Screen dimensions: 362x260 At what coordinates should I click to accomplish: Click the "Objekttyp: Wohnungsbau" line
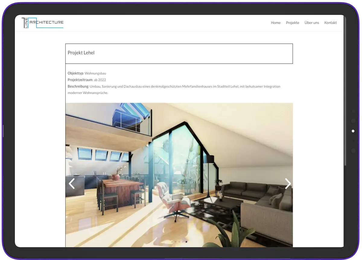coord(87,73)
